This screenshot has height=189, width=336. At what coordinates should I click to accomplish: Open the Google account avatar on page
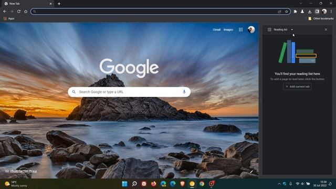[251, 29]
